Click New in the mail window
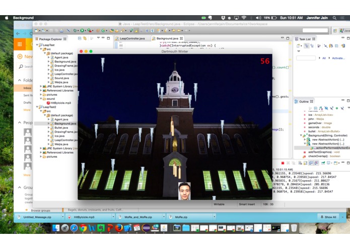This screenshot has height=249, width=350. 25,56
